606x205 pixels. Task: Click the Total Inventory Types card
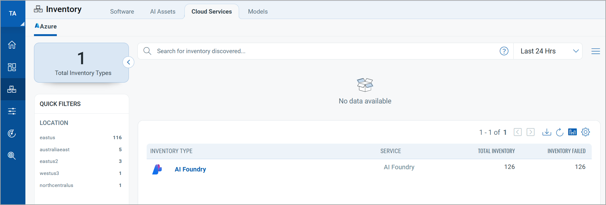[x=81, y=63]
